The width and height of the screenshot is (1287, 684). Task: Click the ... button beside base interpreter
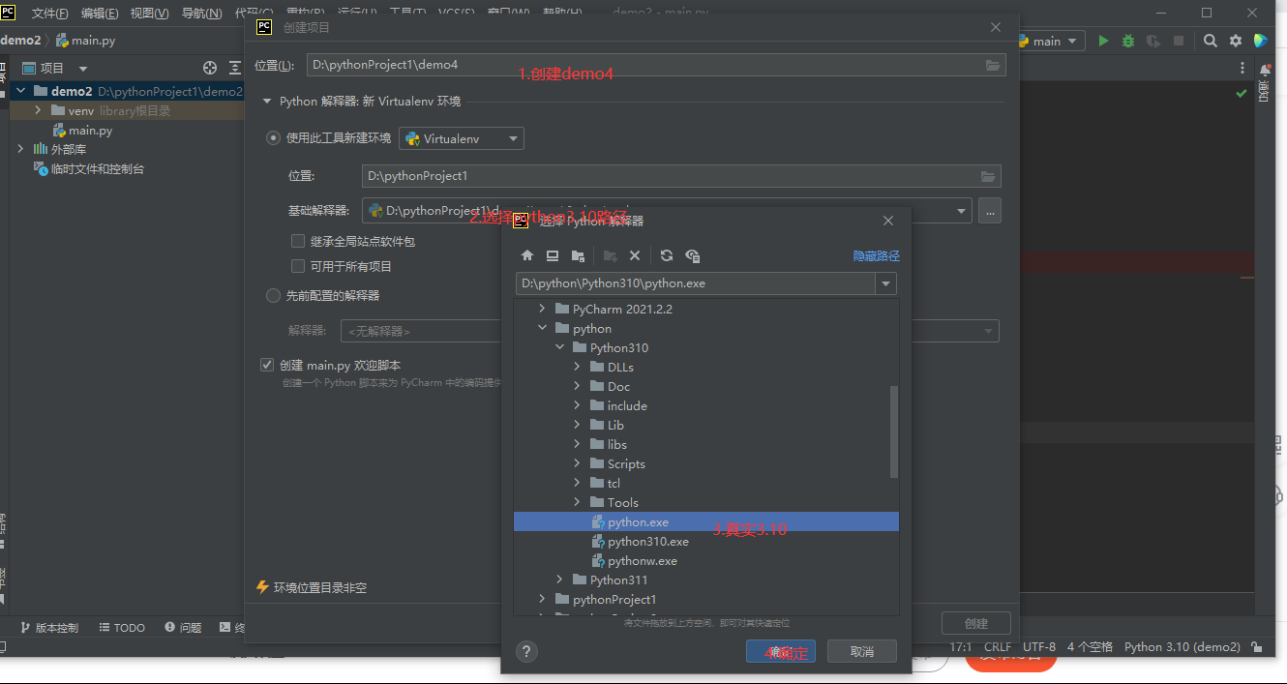coord(989,210)
